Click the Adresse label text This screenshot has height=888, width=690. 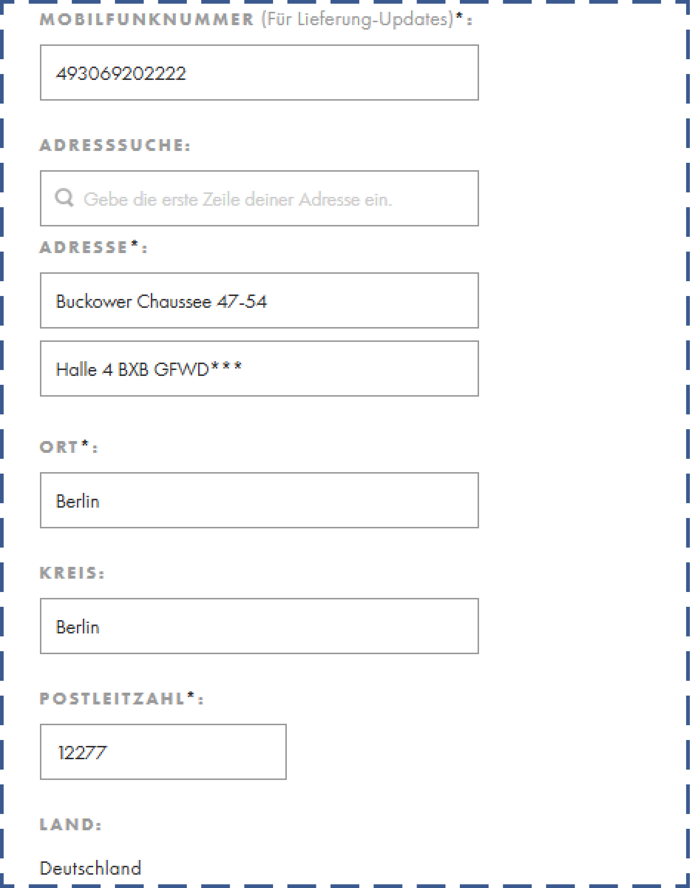click(x=84, y=247)
